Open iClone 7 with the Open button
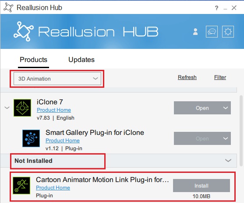 click(197, 108)
